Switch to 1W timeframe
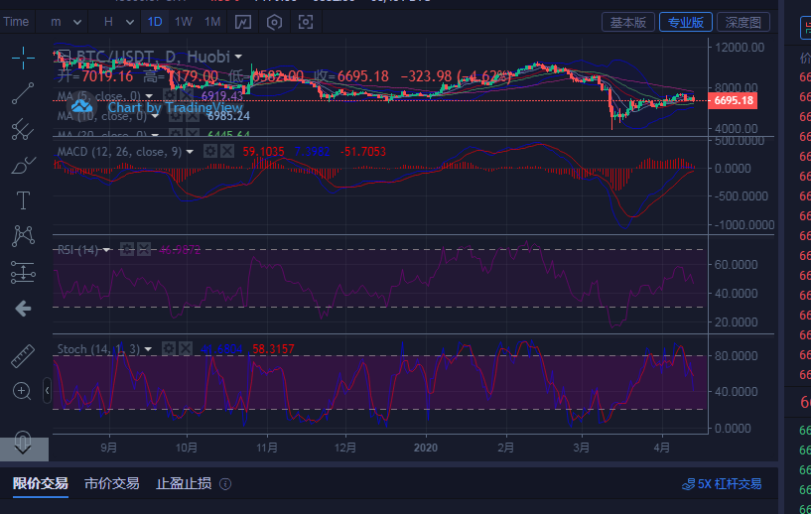 point(183,22)
